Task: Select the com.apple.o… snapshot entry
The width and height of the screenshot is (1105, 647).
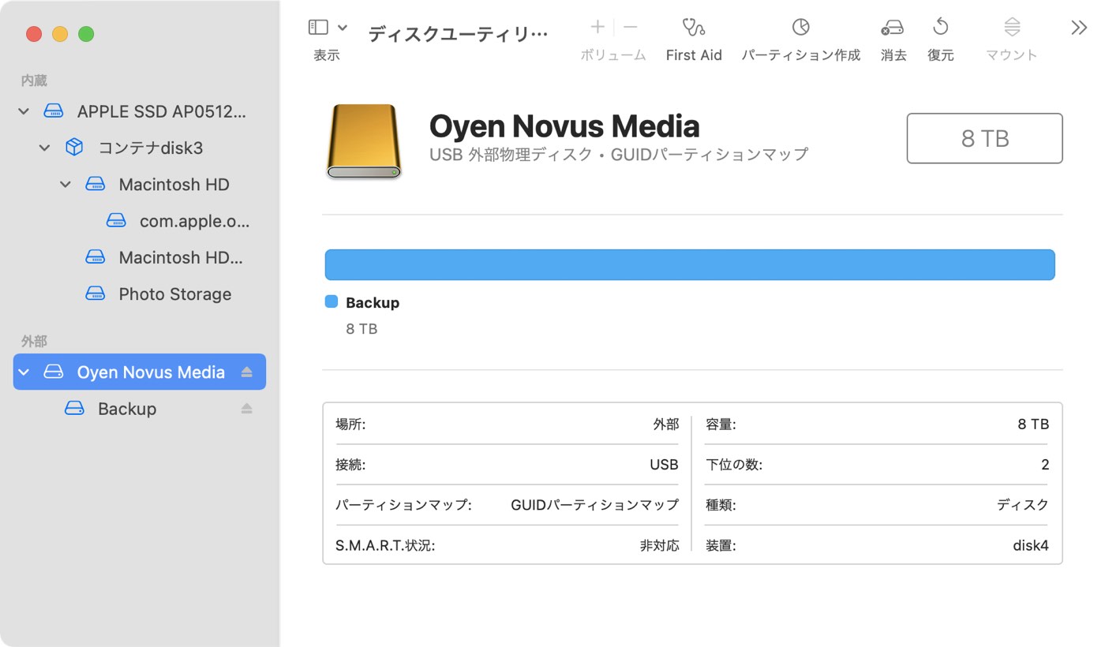Action: tap(194, 222)
